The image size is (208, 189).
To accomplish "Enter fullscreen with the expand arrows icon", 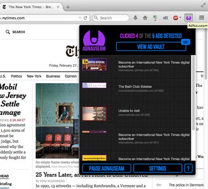I will pyautogui.click(x=203, y=5).
